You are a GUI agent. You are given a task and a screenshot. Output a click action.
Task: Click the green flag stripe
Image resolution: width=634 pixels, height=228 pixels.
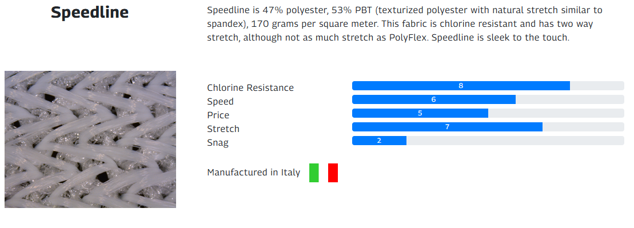click(x=314, y=173)
